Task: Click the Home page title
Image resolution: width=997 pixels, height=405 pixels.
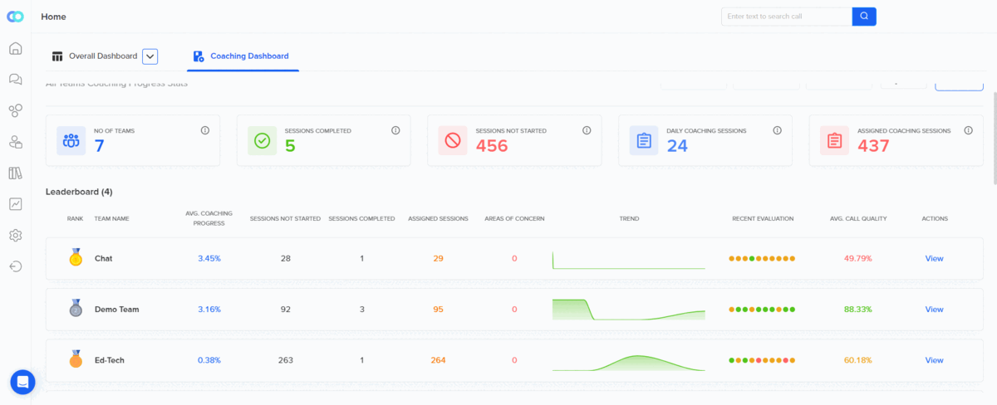Action: pyautogui.click(x=53, y=17)
